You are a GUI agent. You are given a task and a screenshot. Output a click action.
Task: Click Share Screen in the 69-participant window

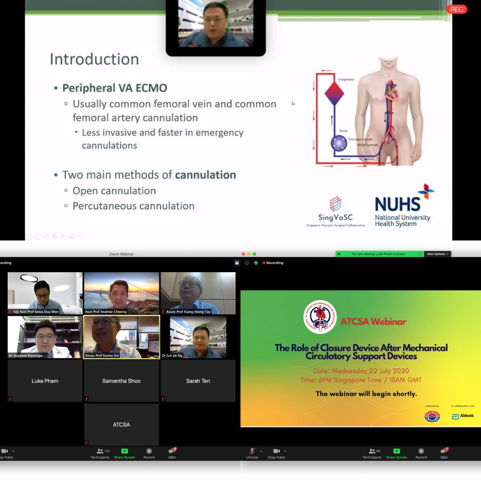(x=396, y=453)
